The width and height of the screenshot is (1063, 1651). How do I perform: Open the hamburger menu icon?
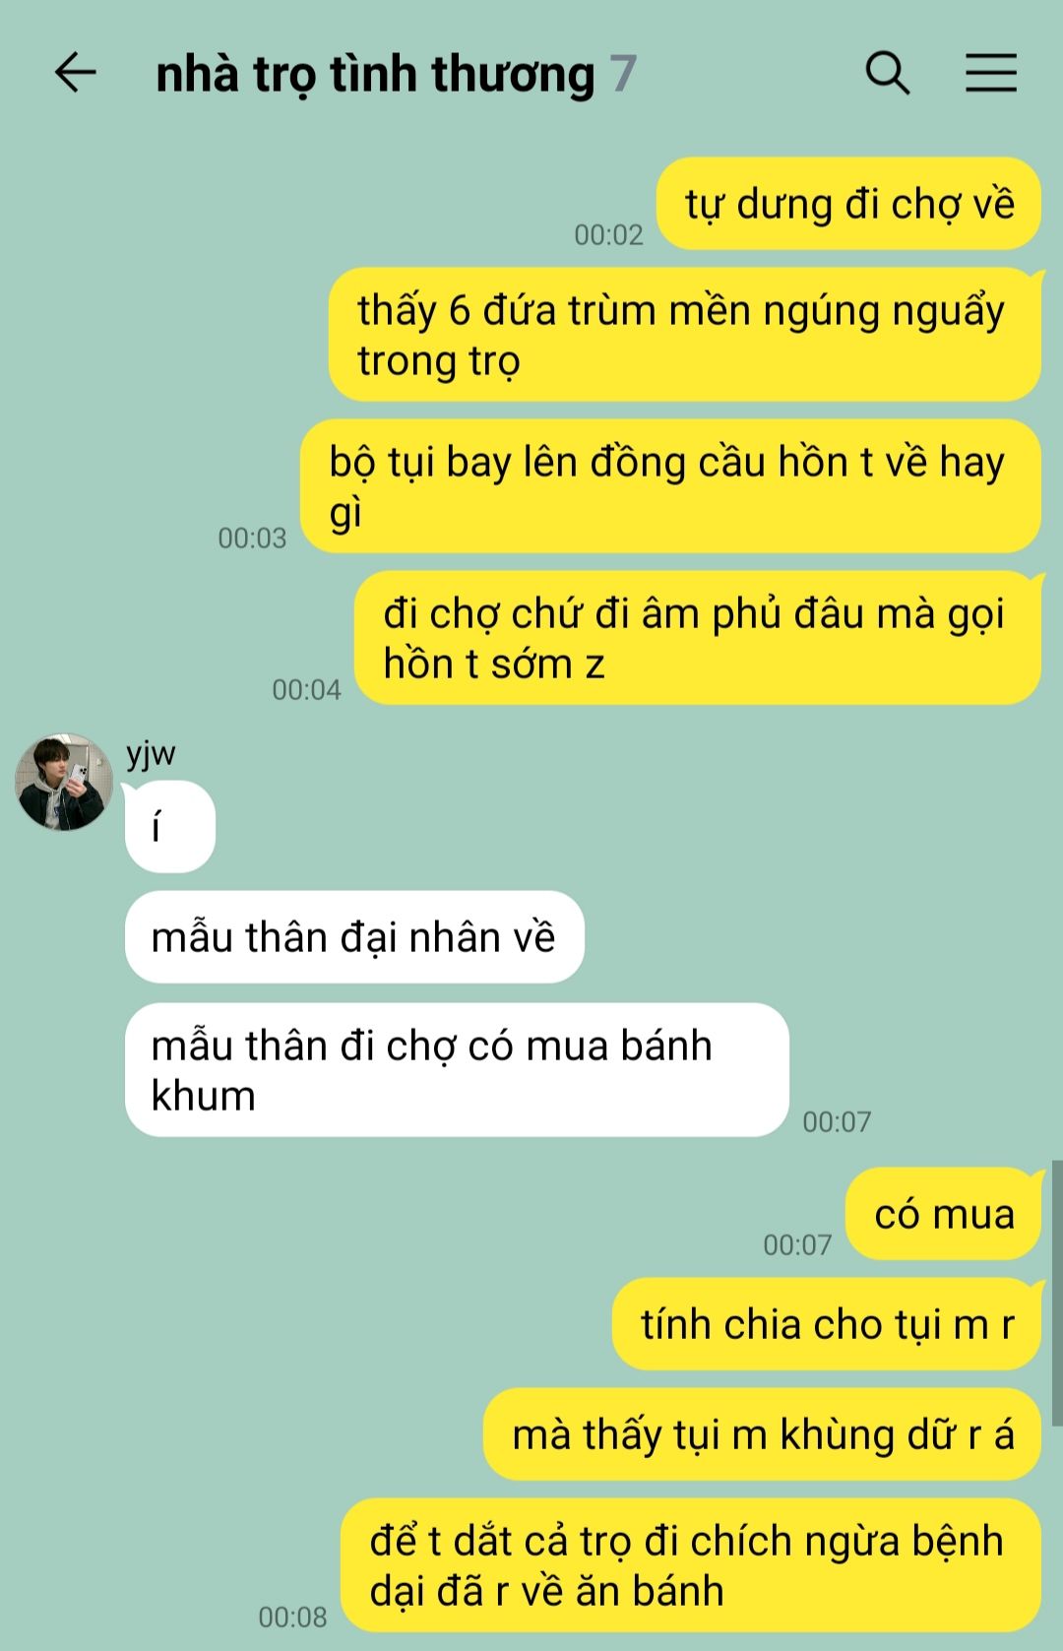pyautogui.click(x=990, y=73)
